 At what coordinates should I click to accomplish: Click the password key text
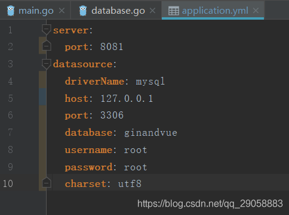pos(88,167)
